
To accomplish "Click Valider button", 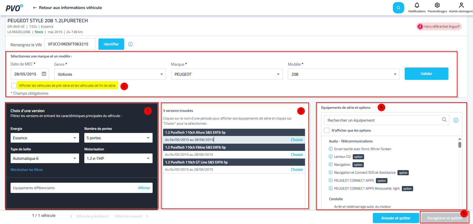I will pyautogui.click(x=426, y=74).
